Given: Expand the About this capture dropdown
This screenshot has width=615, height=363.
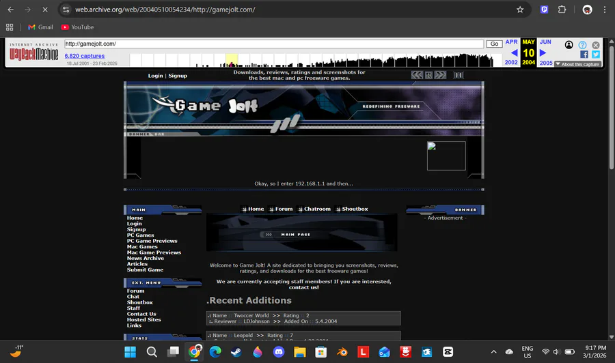Looking at the screenshot, I should pos(577,64).
